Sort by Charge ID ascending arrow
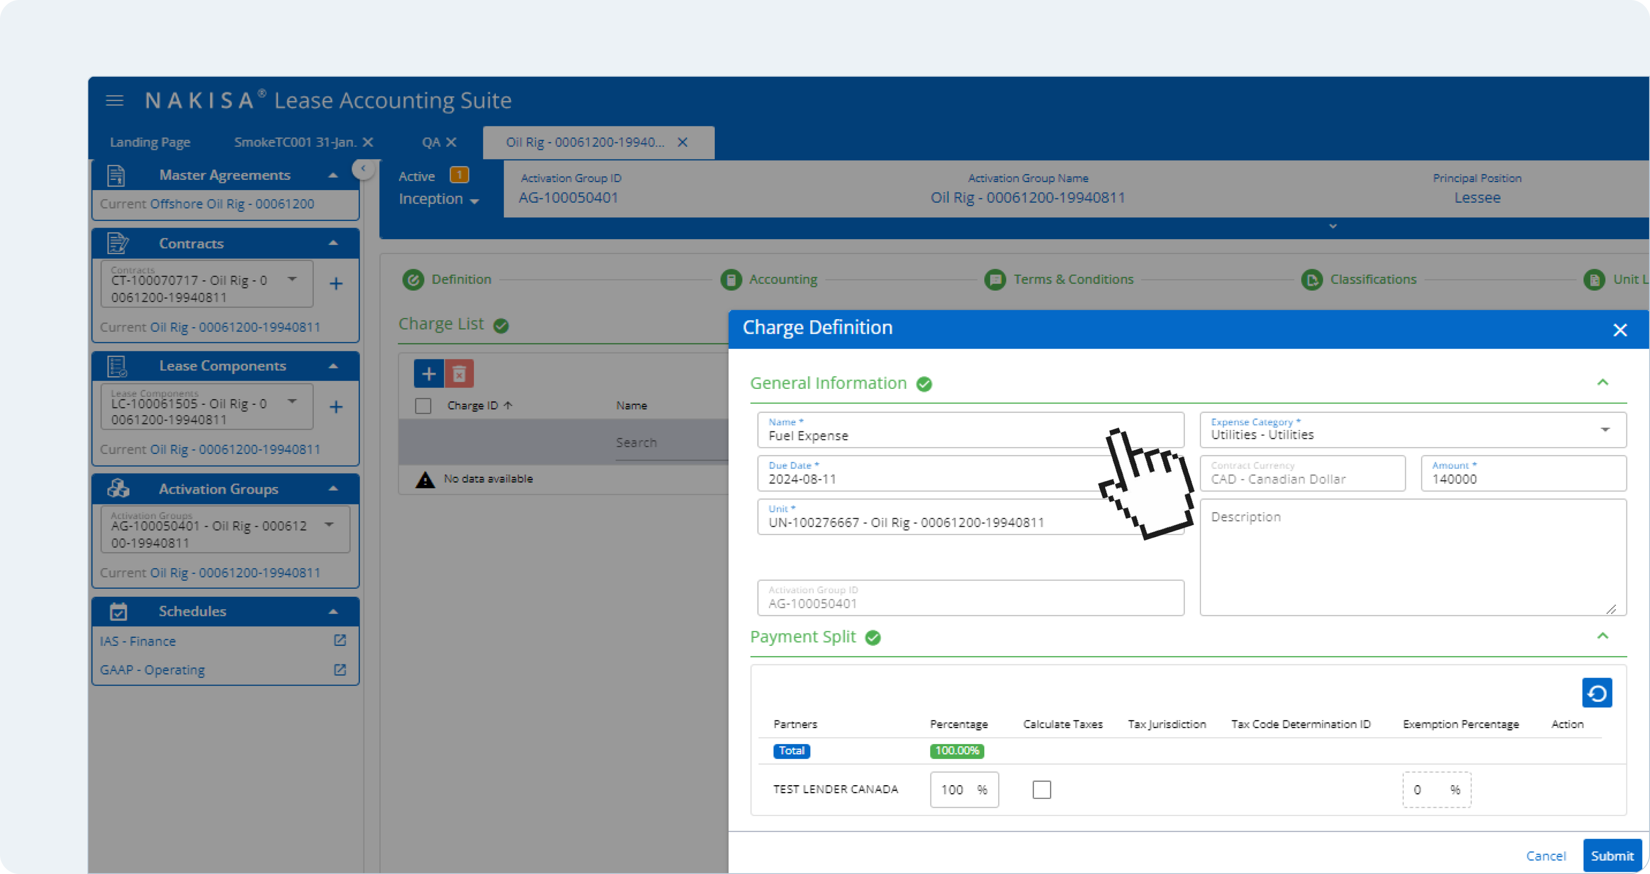The height and width of the screenshot is (874, 1650). [508, 406]
